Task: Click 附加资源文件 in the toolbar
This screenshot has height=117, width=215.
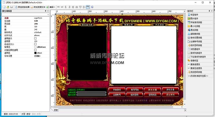Action: pyautogui.click(x=38, y=7)
